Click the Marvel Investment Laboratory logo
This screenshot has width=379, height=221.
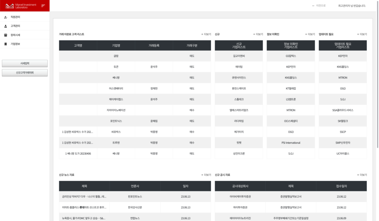20,6
